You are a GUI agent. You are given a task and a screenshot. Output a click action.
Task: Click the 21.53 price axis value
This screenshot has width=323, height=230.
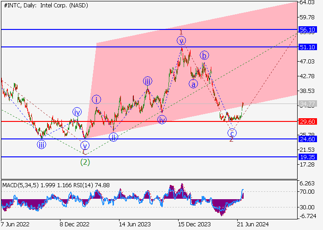coord(307,149)
